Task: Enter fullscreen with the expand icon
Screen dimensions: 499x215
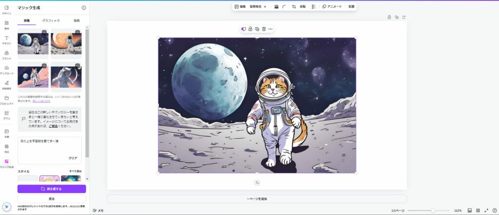Action: tap(486, 211)
